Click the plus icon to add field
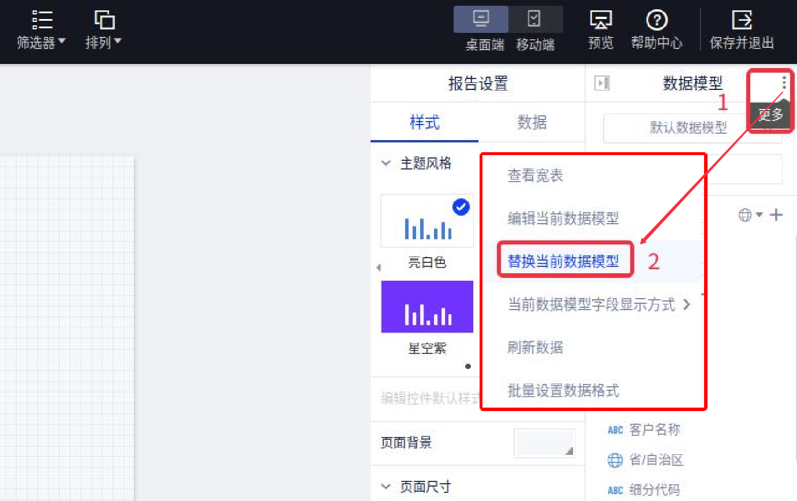 [x=776, y=215]
